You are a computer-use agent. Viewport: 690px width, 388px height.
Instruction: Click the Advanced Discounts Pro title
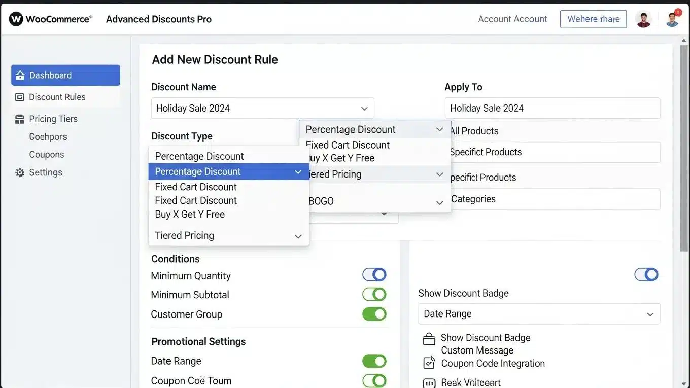coord(159,19)
